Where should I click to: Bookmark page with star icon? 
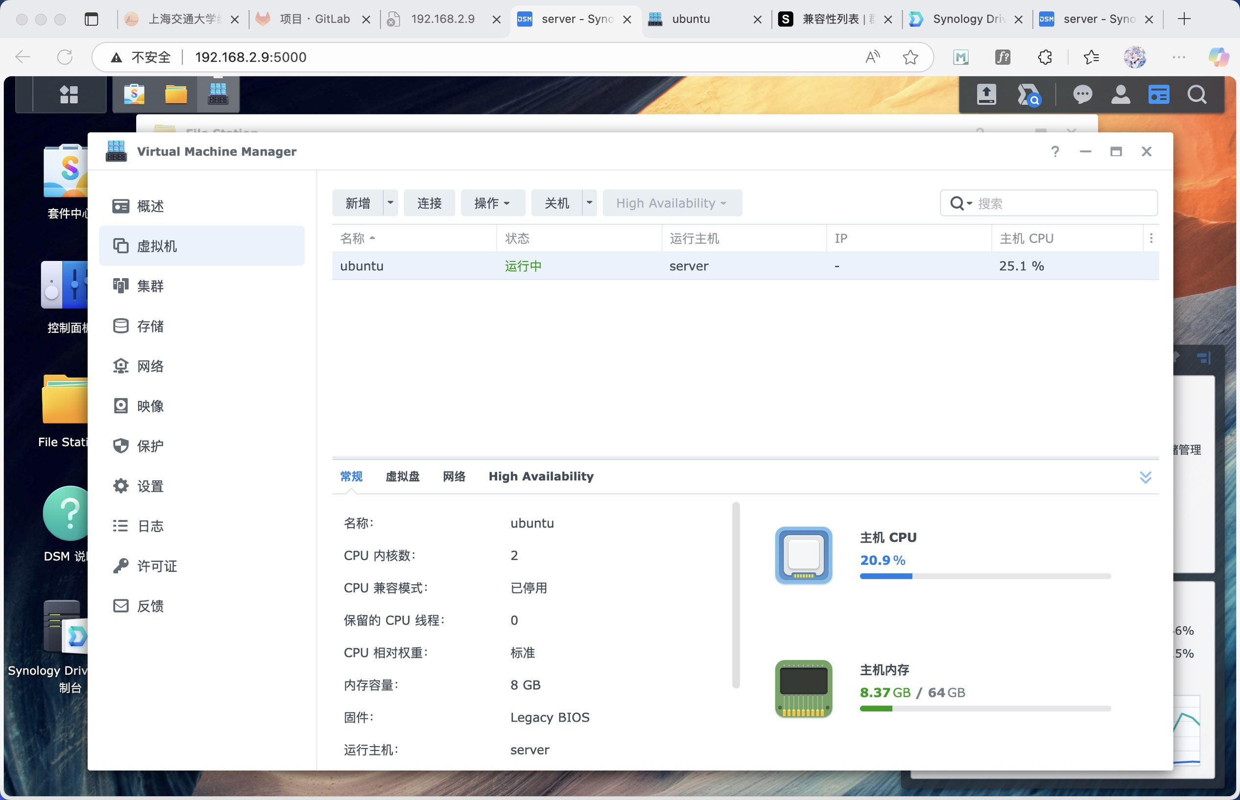click(x=910, y=57)
